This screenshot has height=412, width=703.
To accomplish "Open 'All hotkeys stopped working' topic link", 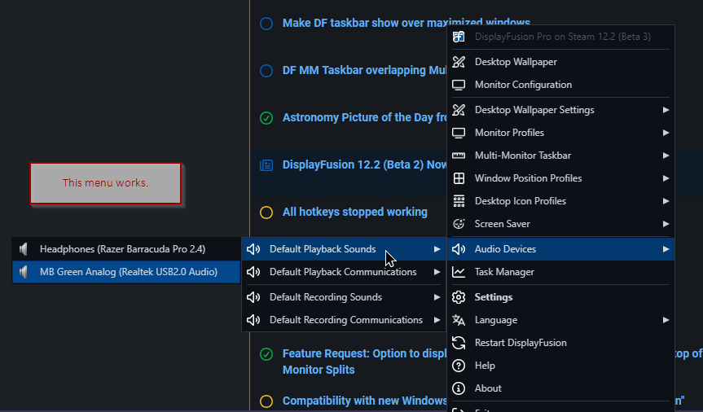I will tap(354, 212).
